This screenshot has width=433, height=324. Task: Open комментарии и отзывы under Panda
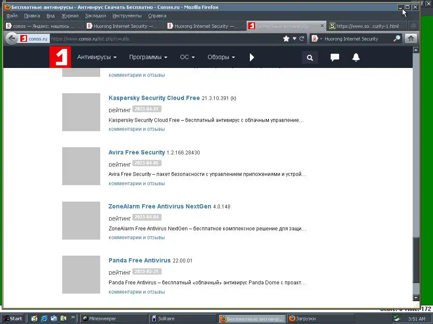coord(137,292)
